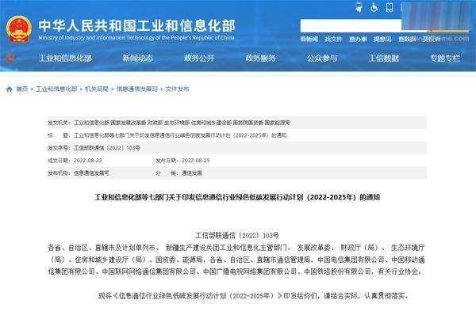Screen dimensions: 476x315
Task: Open the 专题专栏 nav menu
Action: (x=445, y=58)
